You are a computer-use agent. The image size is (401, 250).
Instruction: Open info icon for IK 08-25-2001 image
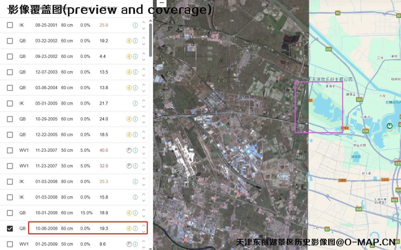[x=135, y=25]
